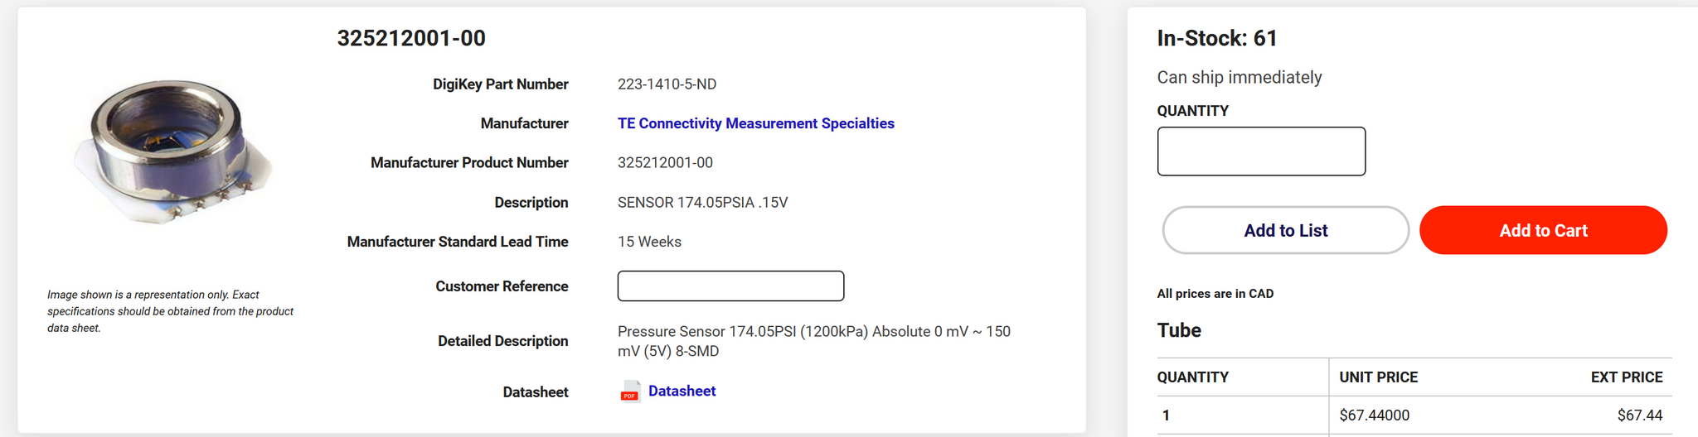This screenshot has width=1698, height=437.
Task: Focus the Quantity input field
Action: tap(1260, 151)
